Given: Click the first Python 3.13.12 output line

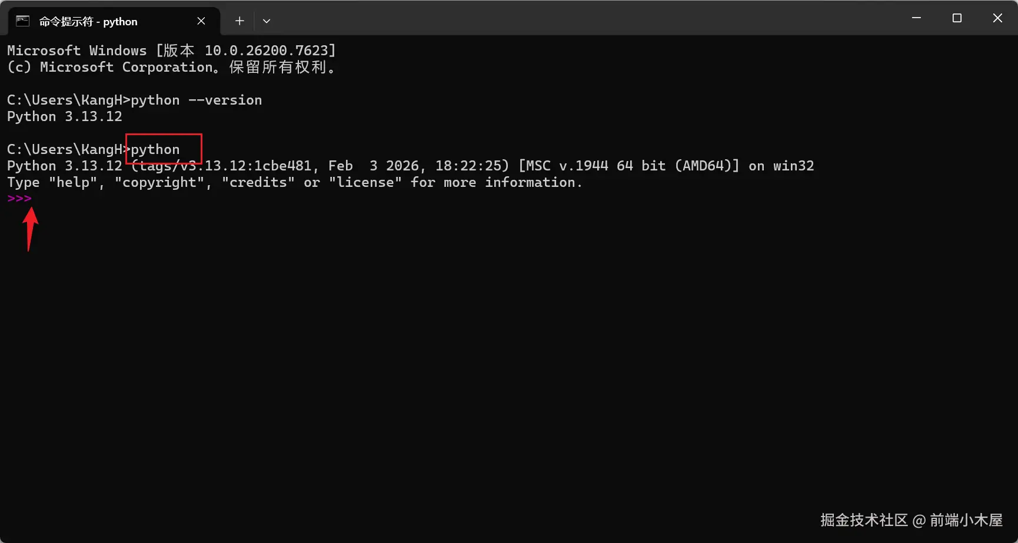Looking at the screenshot, I should [65, 116].
